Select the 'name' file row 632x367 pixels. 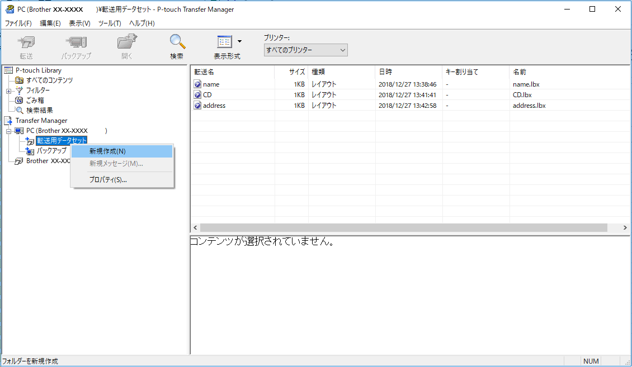pyautogui.click(x=410, y=84)
